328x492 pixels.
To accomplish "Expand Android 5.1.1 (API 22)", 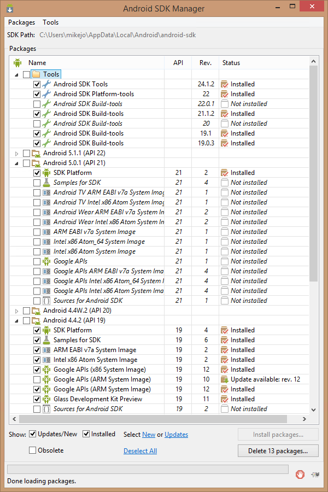I will tap(16, 153).
